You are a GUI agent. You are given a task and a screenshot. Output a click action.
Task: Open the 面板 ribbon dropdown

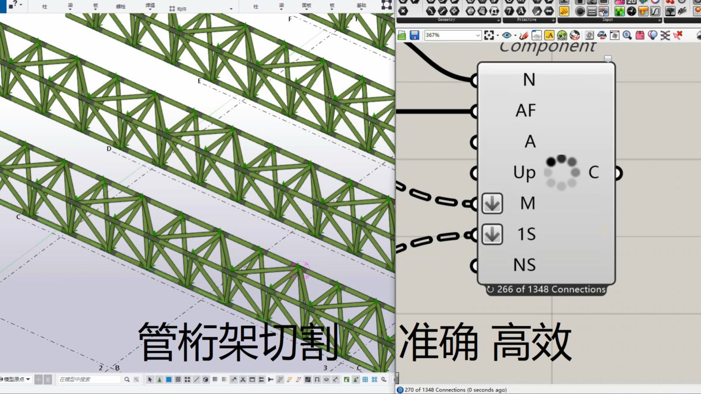[307, 6]
